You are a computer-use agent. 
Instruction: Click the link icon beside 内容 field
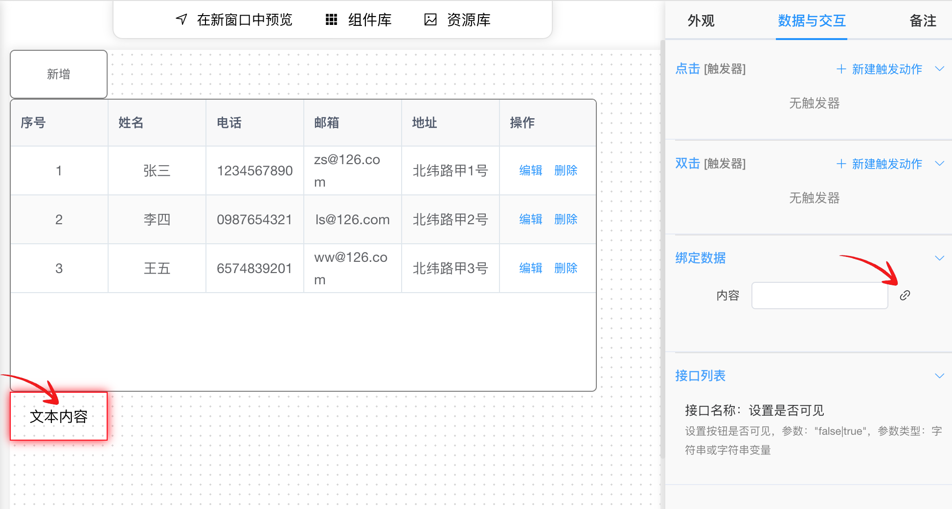905,295
